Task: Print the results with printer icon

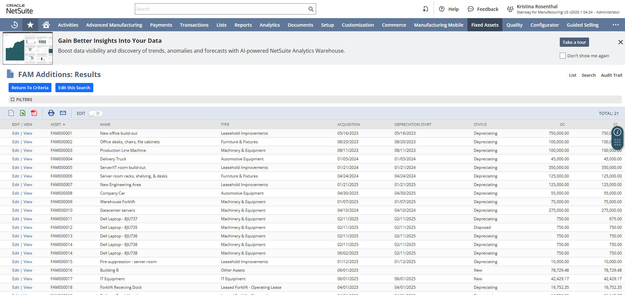Action: 51,113
